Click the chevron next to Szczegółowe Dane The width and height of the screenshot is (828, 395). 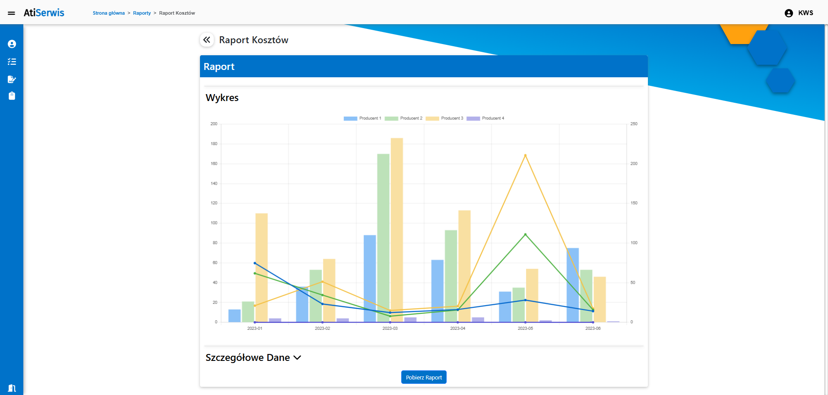click(297, 357)
